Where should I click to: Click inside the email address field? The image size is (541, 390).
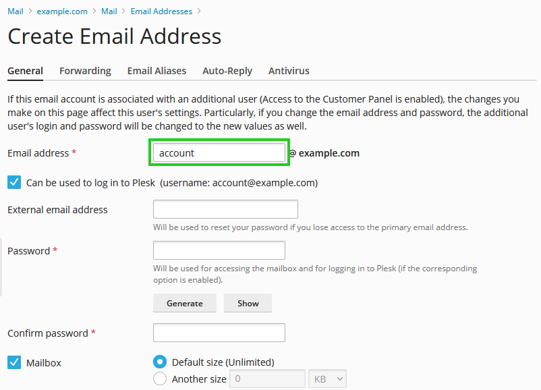pos(219,152)
